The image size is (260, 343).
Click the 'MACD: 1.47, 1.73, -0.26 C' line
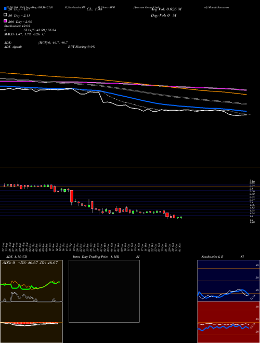pyautogui.click(x=24, y=34)
